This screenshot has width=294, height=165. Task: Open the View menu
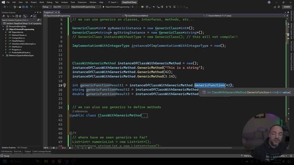click(x=20, y=2)
